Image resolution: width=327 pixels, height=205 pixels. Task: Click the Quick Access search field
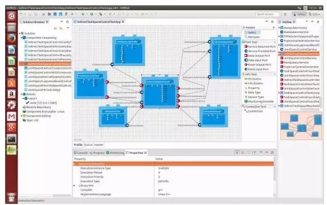(267, 14)
